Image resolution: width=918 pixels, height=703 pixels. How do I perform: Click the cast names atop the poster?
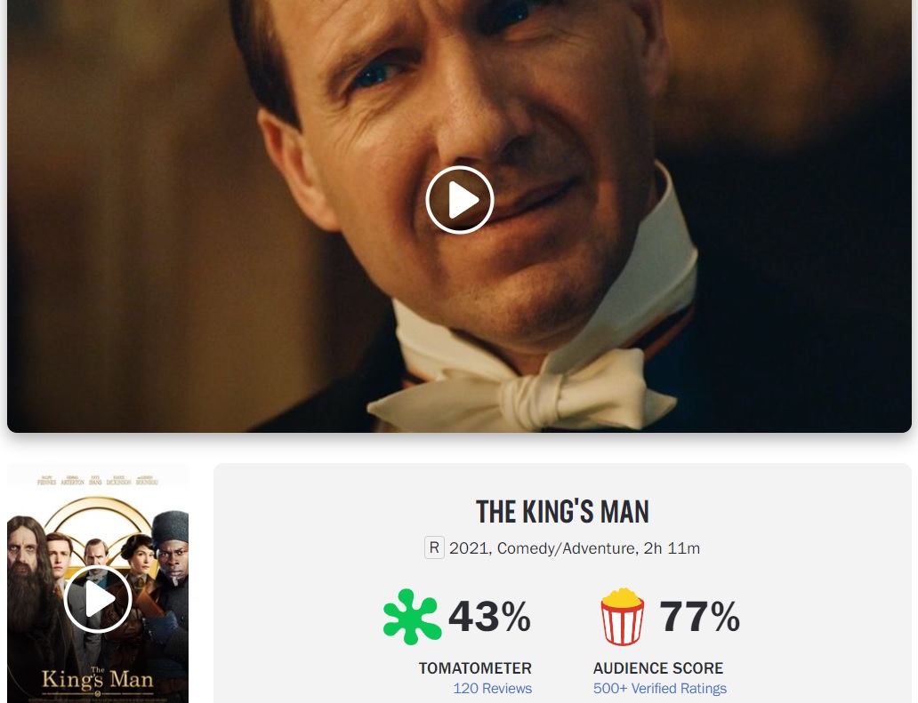pos(98,481)
